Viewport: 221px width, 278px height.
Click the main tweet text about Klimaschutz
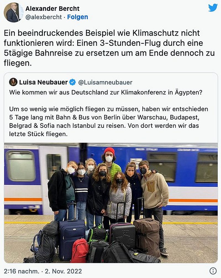(x=109, y=48)
